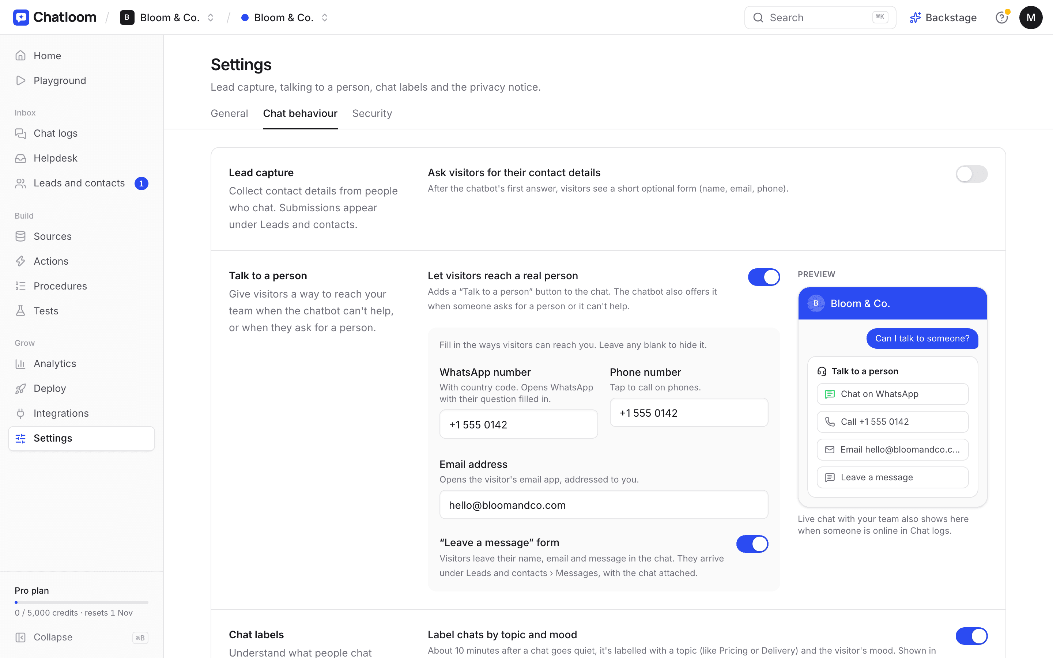Open Integrations
Viewport: 1053px width, 658px height.
[82, 413]
